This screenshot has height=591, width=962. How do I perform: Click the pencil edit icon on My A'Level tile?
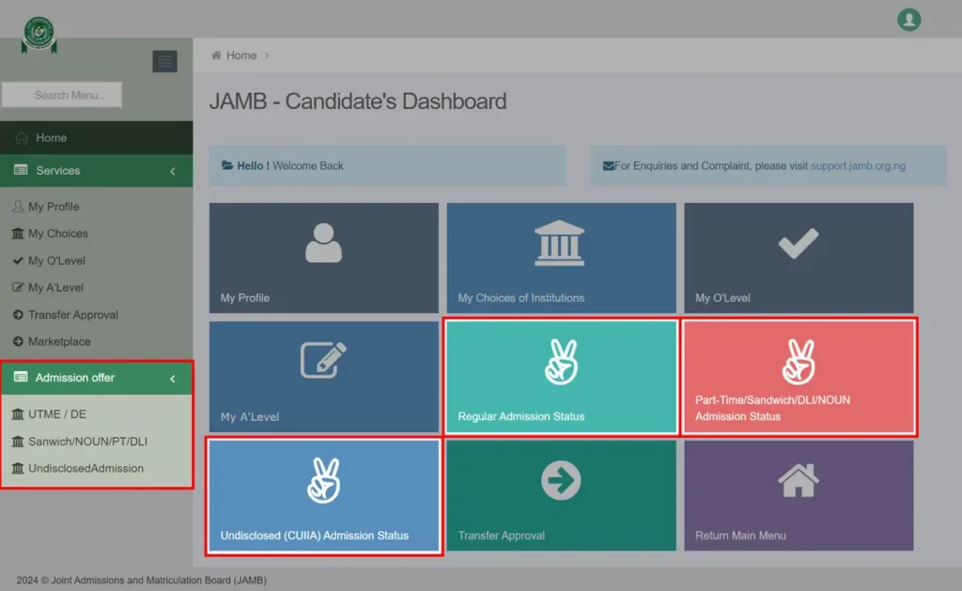click(x=323, y=360)
